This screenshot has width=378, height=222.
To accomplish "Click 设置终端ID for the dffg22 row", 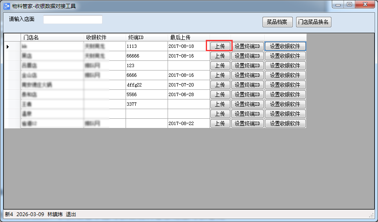I will [x=247, y=85].
